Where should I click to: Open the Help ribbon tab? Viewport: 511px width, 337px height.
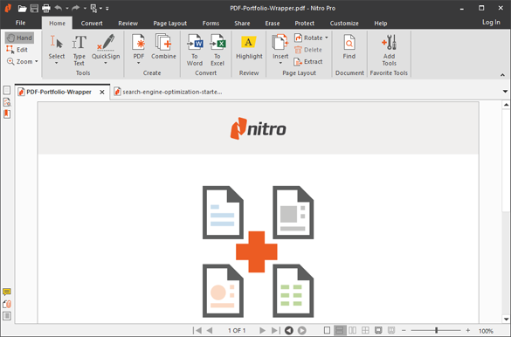coord(380,23)
